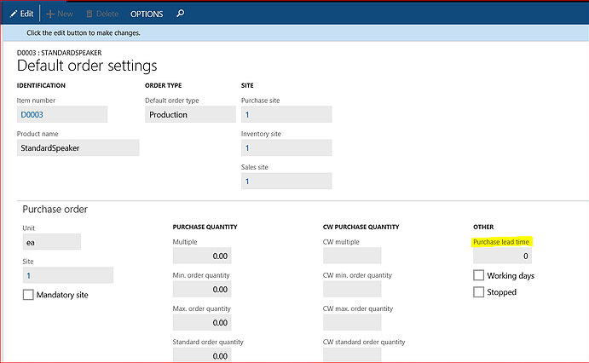
Task: Open the search magnifier icon
Action: pos(181,14)
